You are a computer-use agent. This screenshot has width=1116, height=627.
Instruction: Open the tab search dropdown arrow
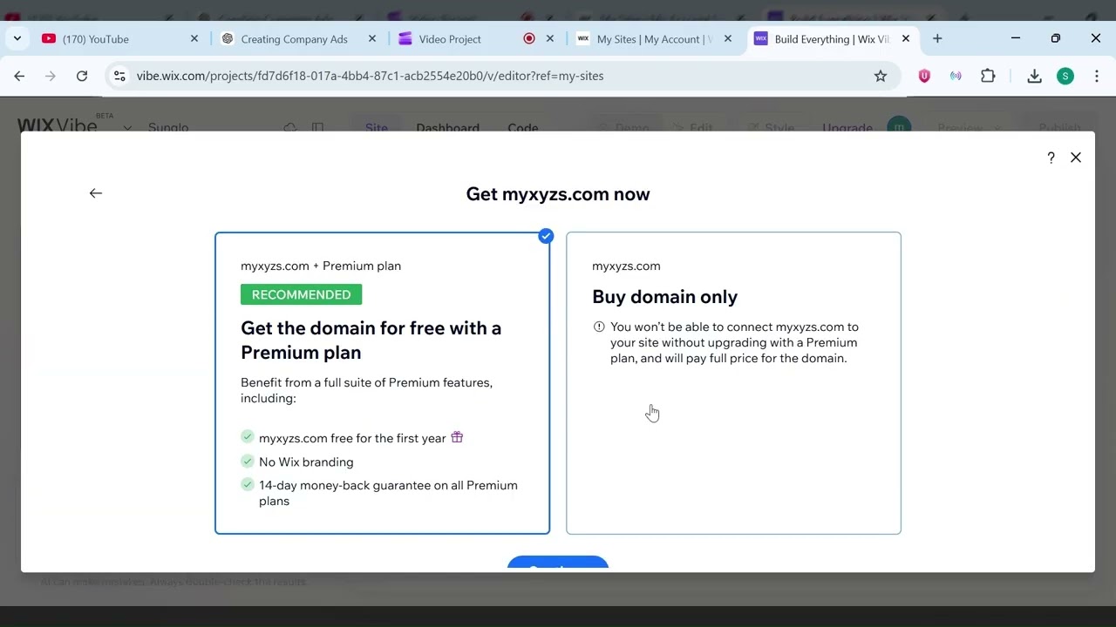point(17,38)
